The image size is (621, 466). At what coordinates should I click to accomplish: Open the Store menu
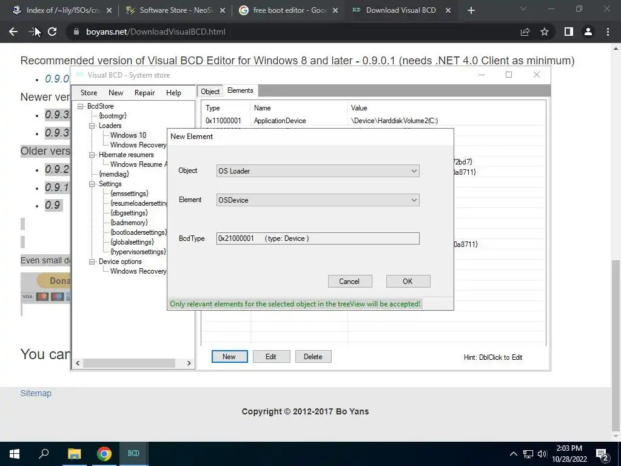[89, 93]
